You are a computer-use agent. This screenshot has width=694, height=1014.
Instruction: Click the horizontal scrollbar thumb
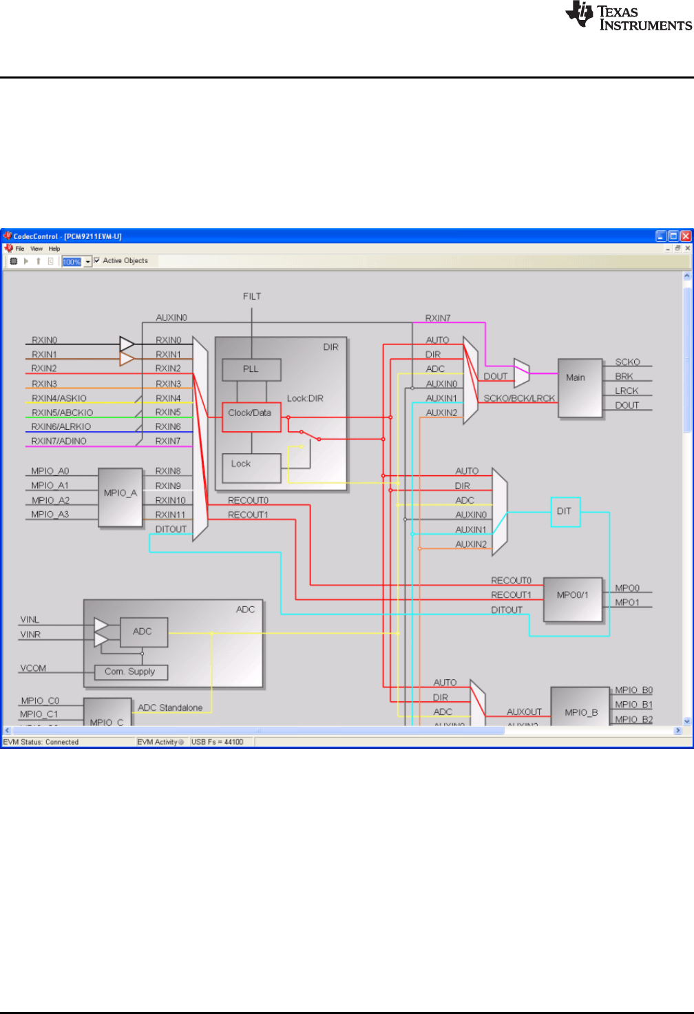pyautogui.click(x=259, y=730)
